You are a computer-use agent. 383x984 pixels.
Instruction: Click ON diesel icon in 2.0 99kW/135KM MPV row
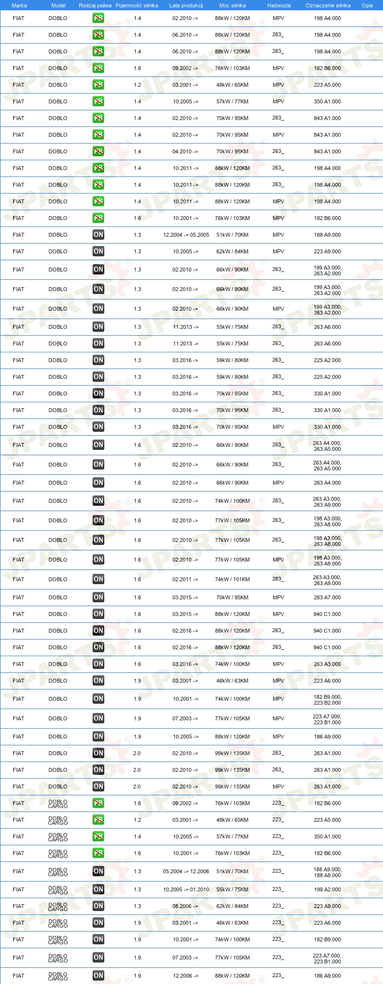tap(98, 787)
